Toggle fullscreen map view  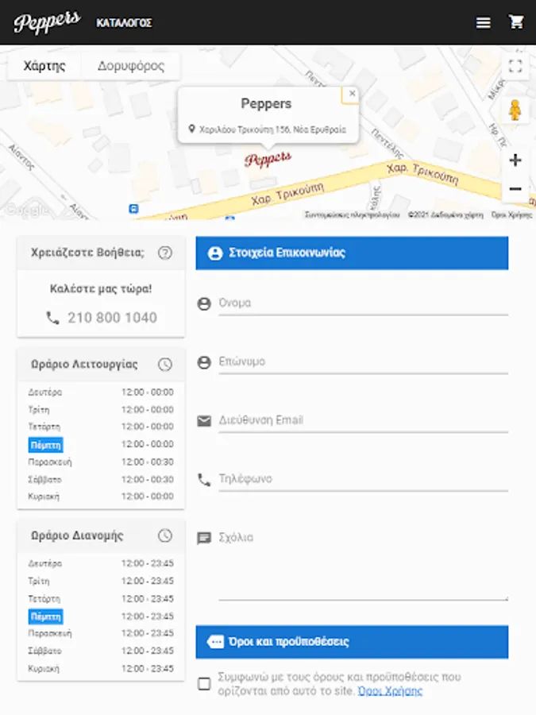[515, 66]
